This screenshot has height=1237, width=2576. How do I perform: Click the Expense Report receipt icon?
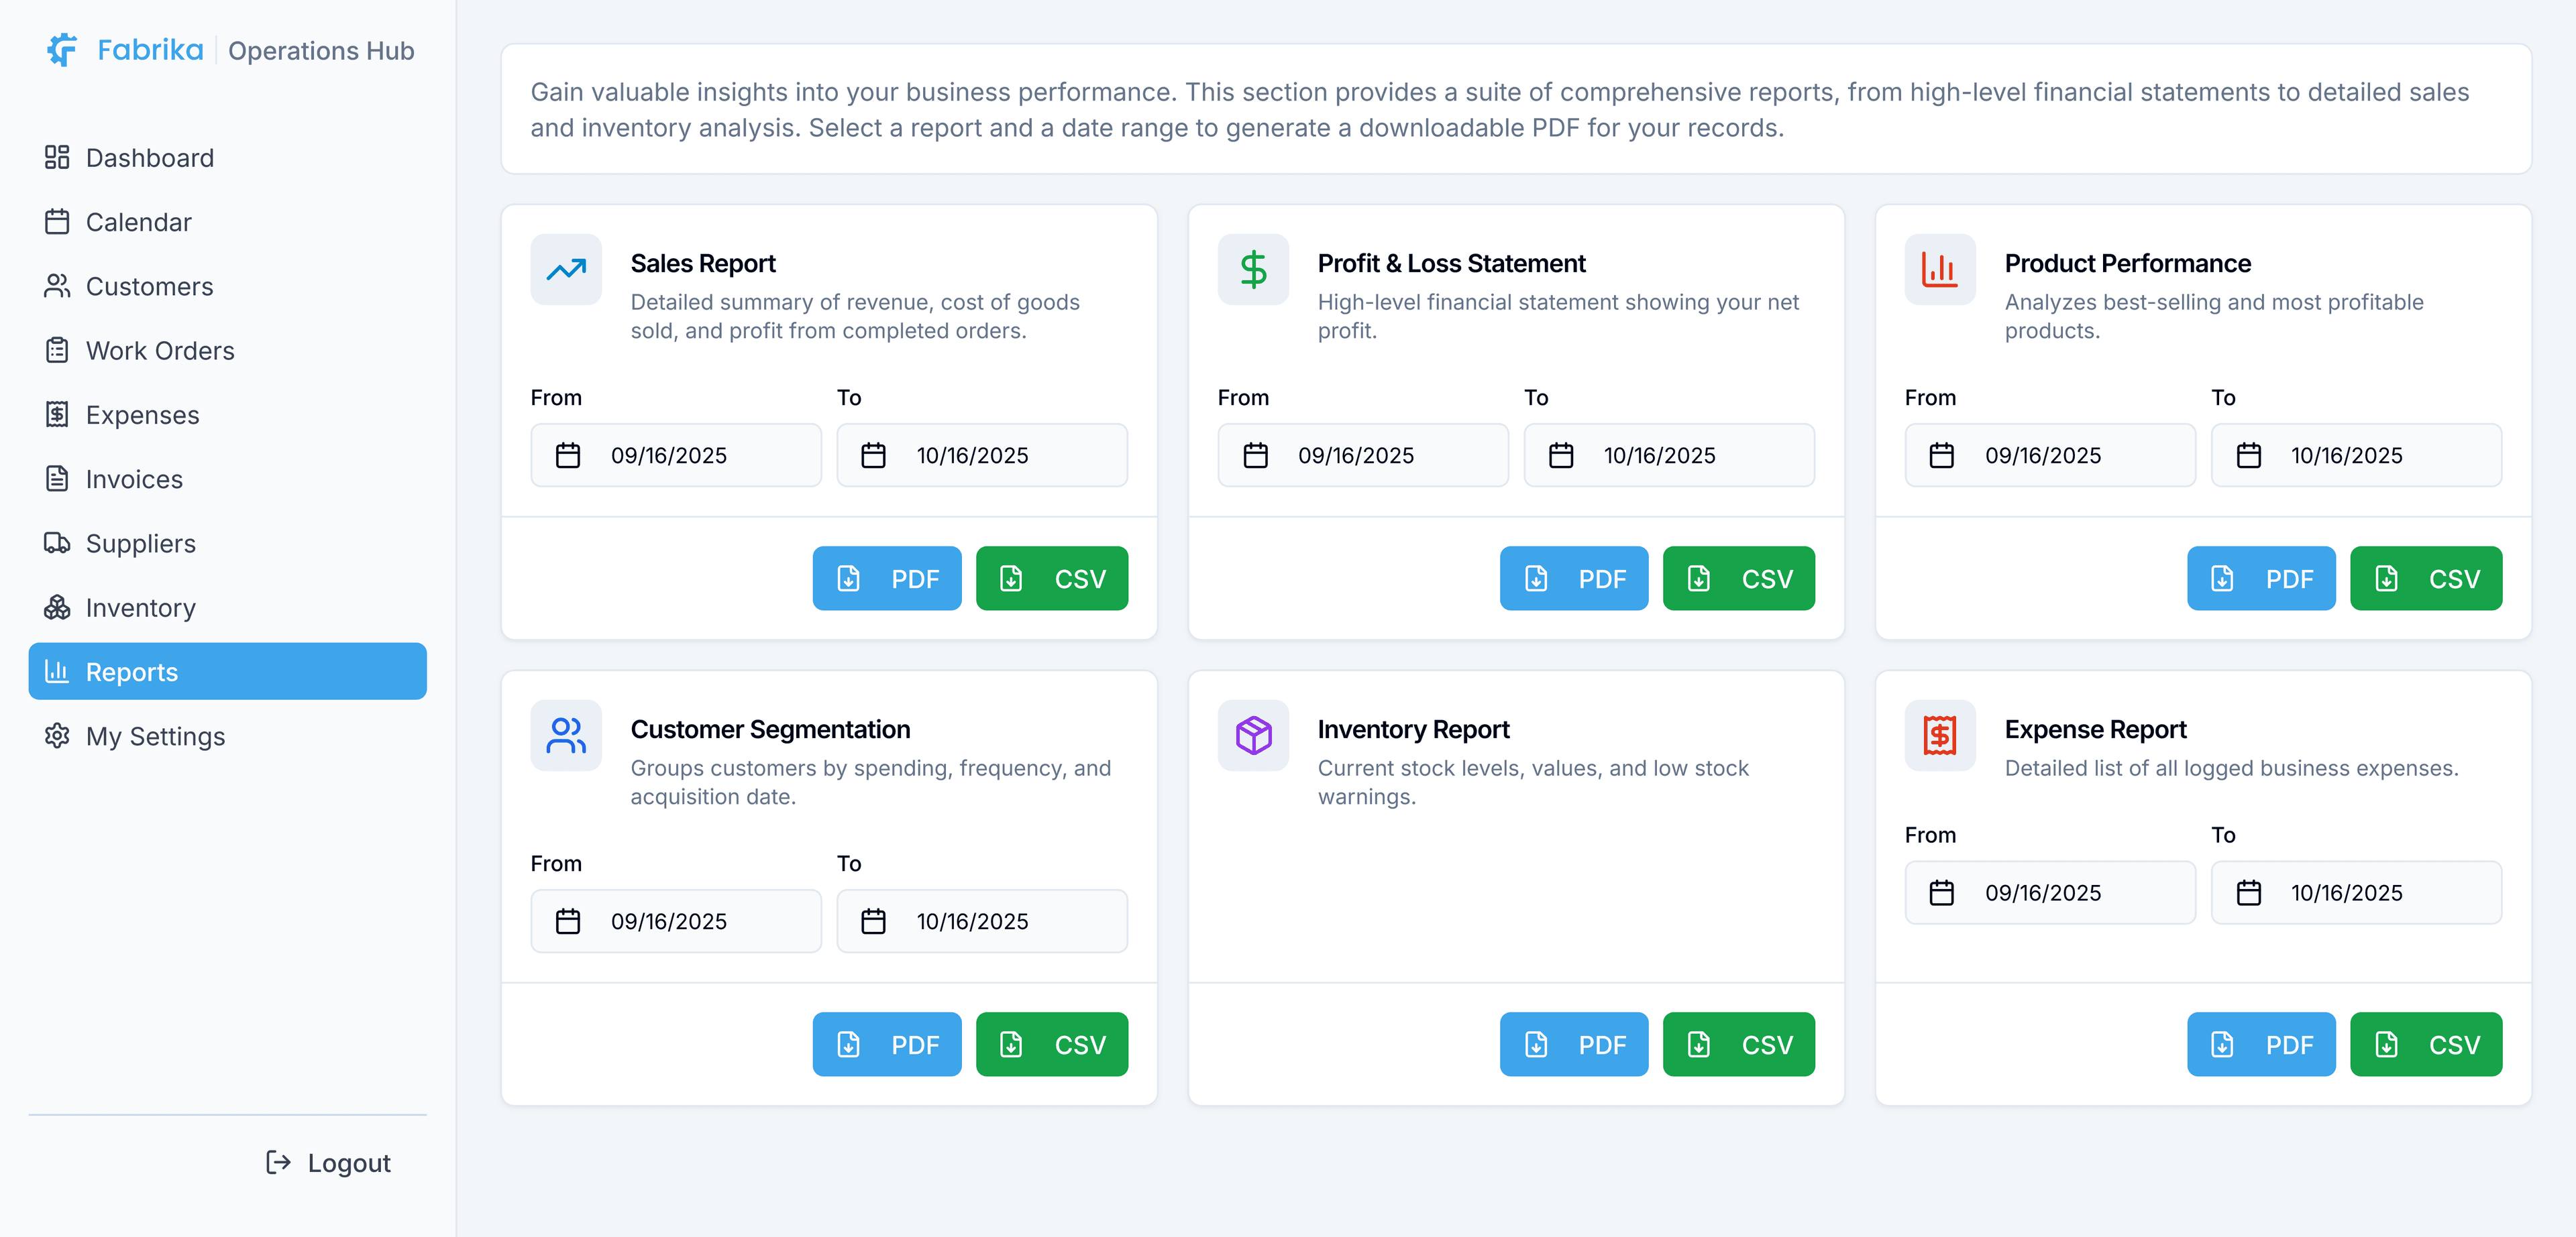pyautogui.click(x=1939, y=735)
